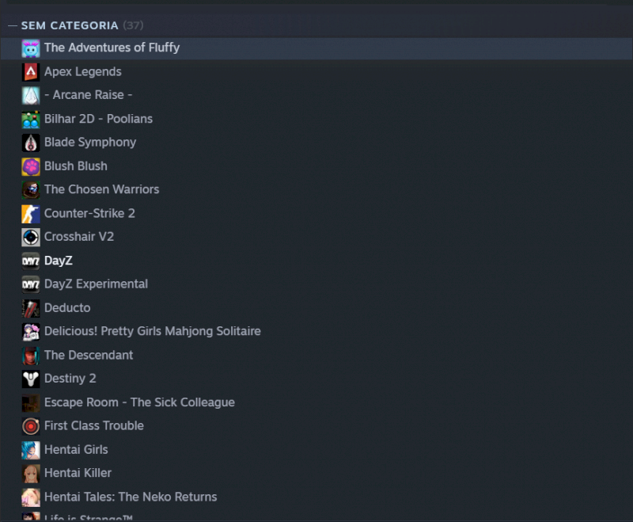This screenshot has height=522, width=633.
Task: Select the Crosshair V2 entry
Action: tap(79, 237)
